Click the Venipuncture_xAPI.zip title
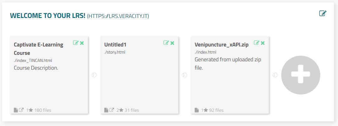Viewport: 338px width, 126px height. tap(221, 45)
